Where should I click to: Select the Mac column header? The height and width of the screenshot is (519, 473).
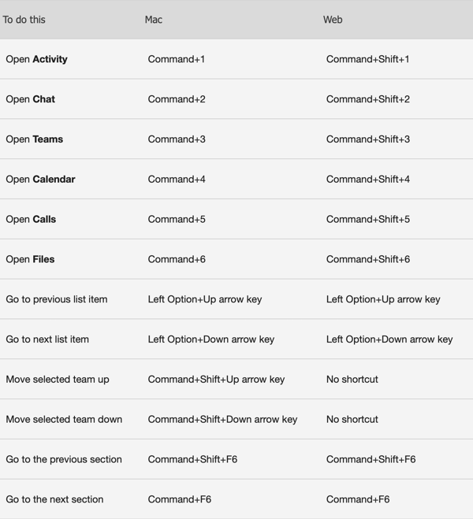click(154, 20)
